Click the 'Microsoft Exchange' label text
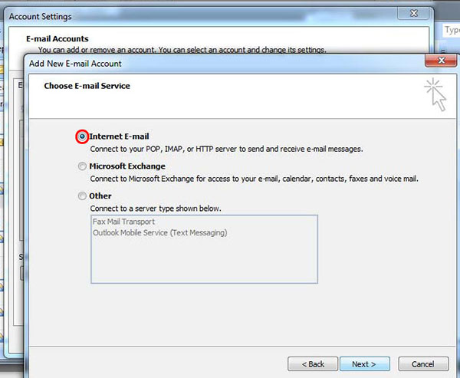 (x=127, y=166)
